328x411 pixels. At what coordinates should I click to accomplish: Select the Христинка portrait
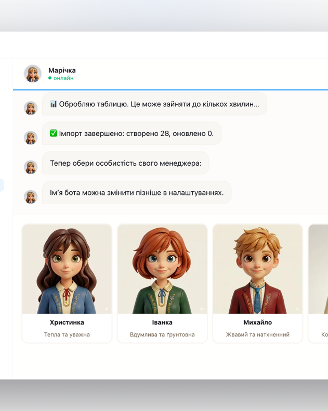tap(67, 269)
